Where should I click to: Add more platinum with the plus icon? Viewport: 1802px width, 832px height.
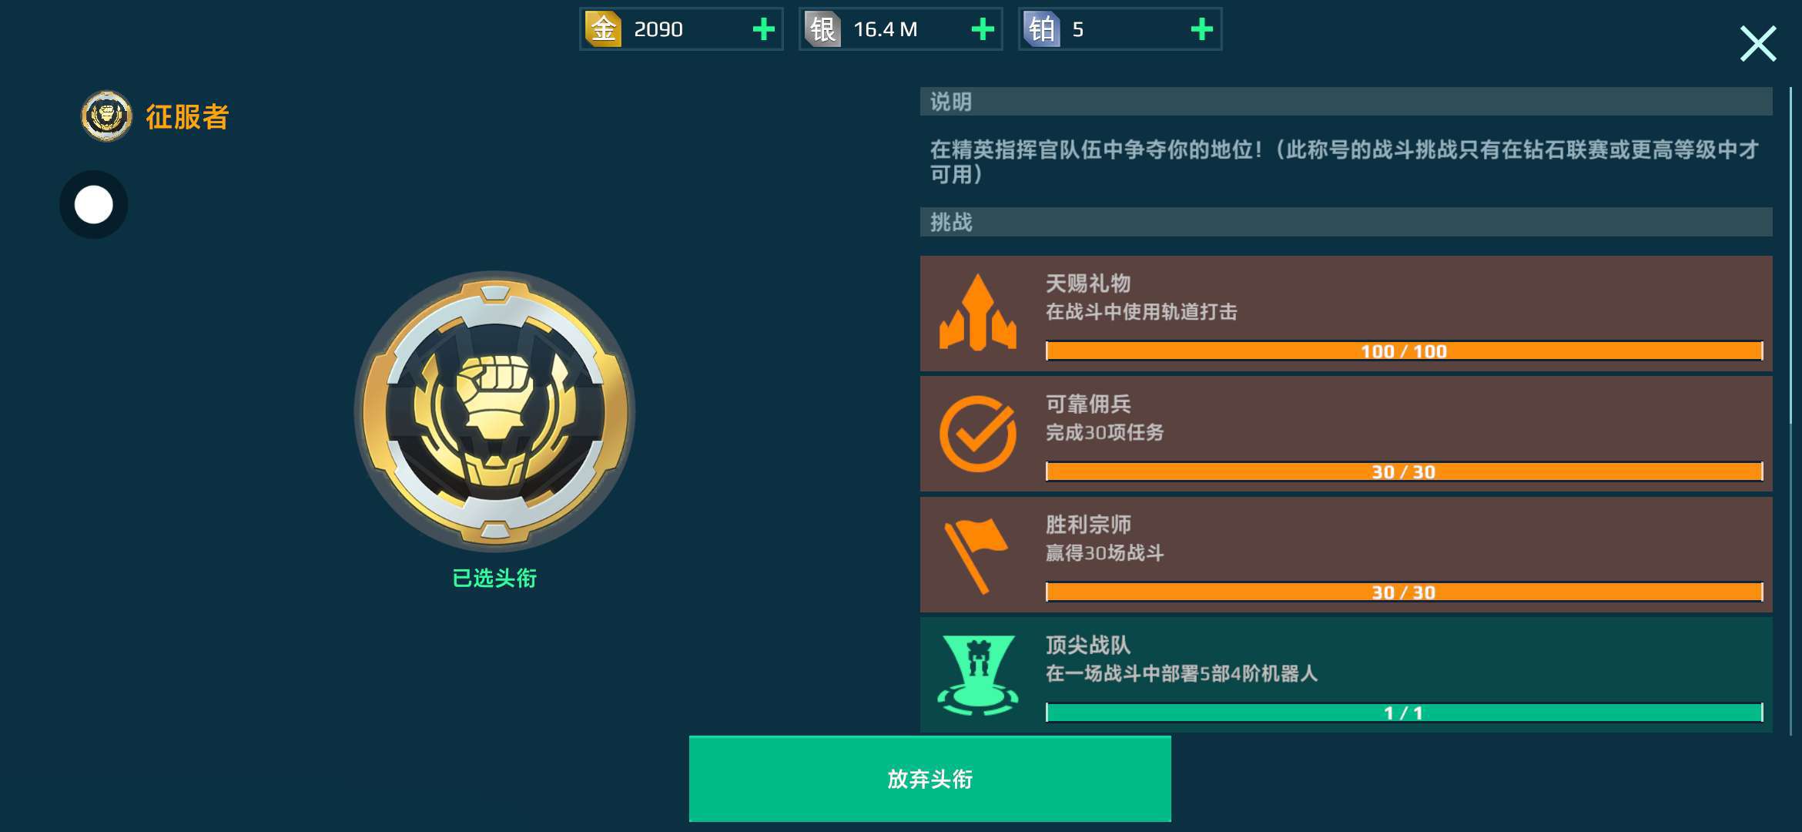(1202, 29)
